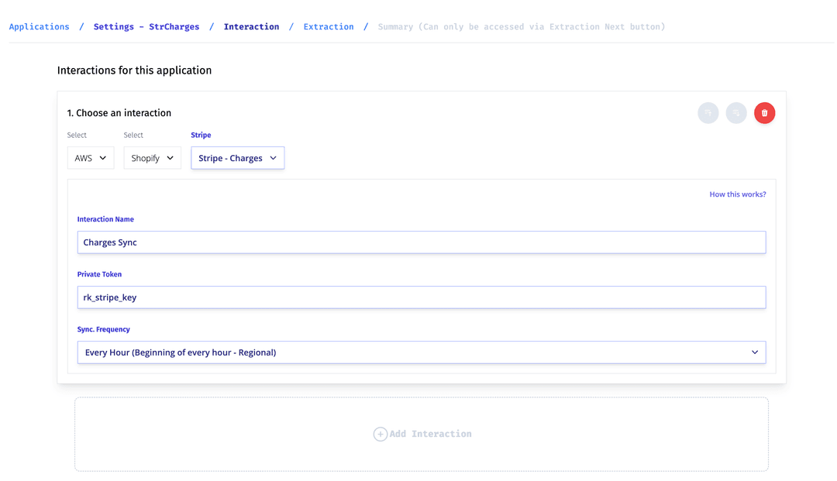The height and width of the screenshot is (481, 837).
Task: Open the Stripe - Charges dropdown
Action: (238, 158)
